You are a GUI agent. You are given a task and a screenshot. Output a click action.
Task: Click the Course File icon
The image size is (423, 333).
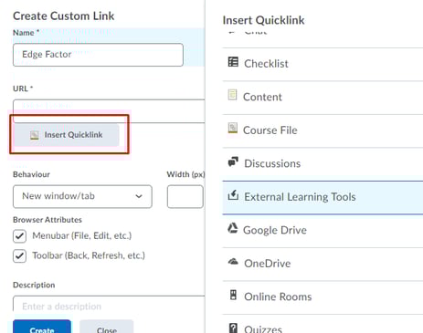point(233,128)
